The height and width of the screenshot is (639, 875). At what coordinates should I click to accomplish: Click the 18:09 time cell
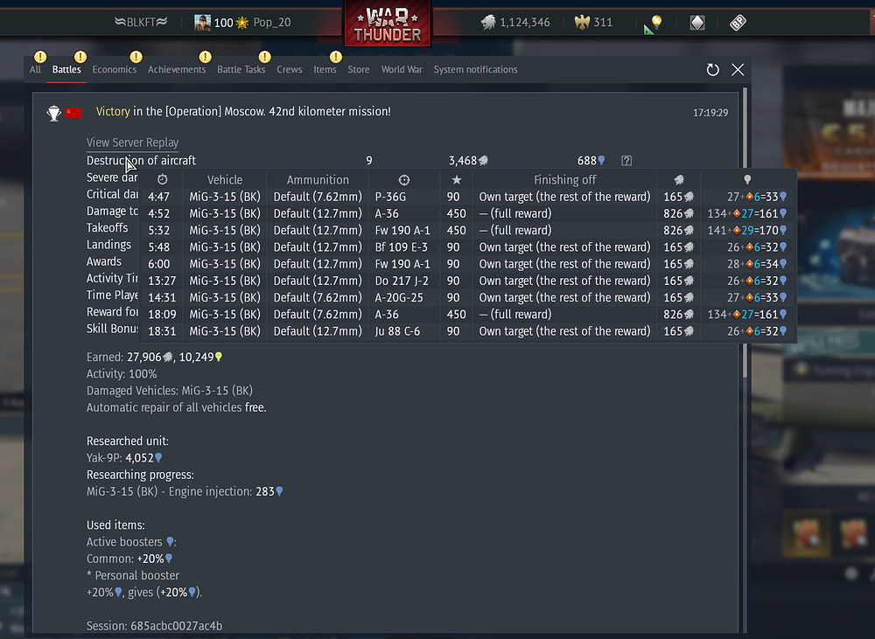(x=162, y=315)
